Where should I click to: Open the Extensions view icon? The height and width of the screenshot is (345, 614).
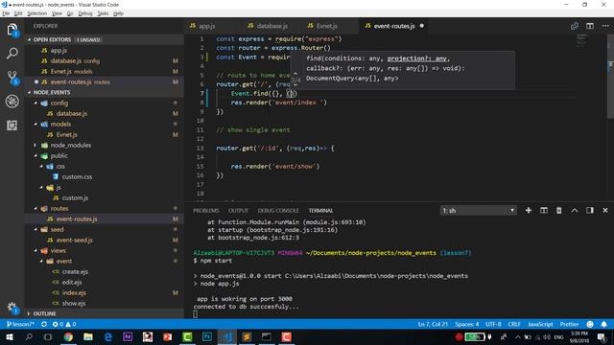tap(12, 126)
